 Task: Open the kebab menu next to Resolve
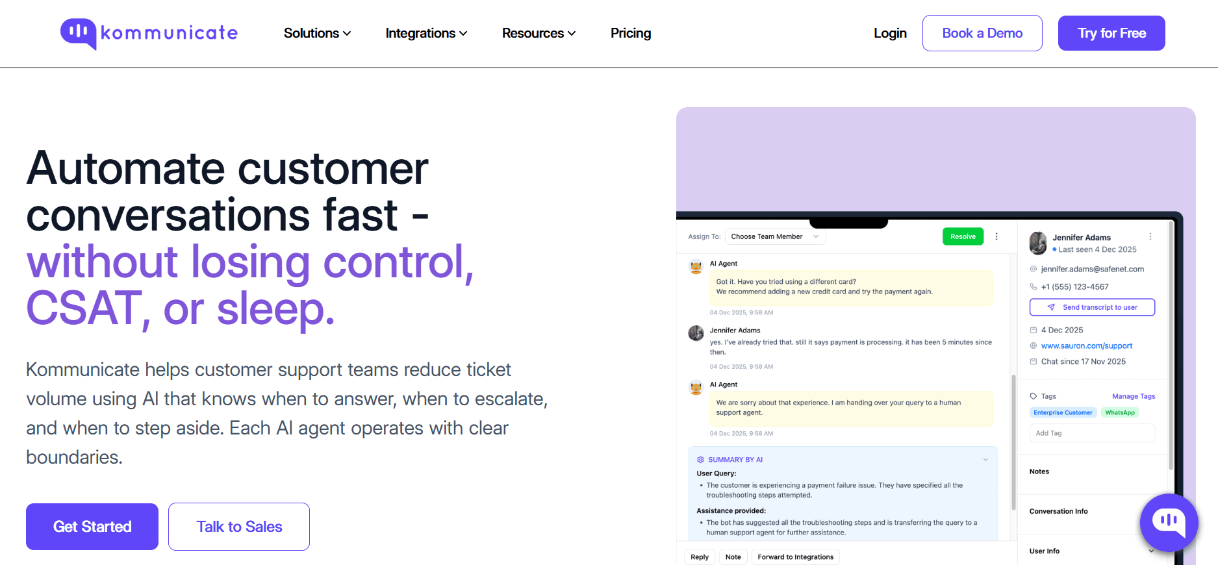click(x=996, y=236)
